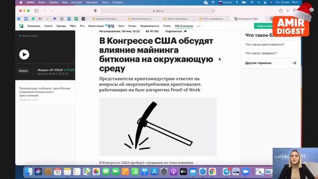Click the rbc.ru address bar
The width and height of the screenshot is (318, 179).
[158, 11]
